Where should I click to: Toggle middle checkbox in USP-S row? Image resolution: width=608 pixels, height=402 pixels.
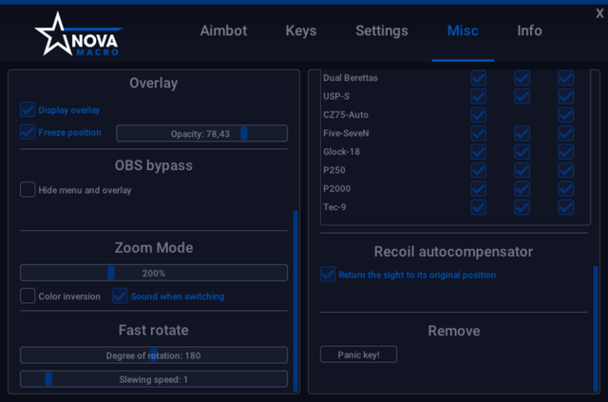pos(522,96)
